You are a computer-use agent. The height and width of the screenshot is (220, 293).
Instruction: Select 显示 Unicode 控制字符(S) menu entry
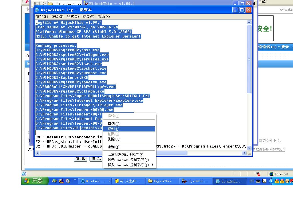[129, 160]
